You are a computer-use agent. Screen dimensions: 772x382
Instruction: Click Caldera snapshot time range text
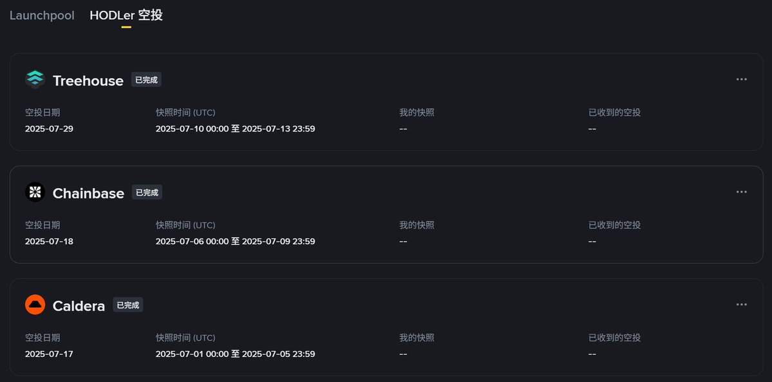click(x=236, y=354)
